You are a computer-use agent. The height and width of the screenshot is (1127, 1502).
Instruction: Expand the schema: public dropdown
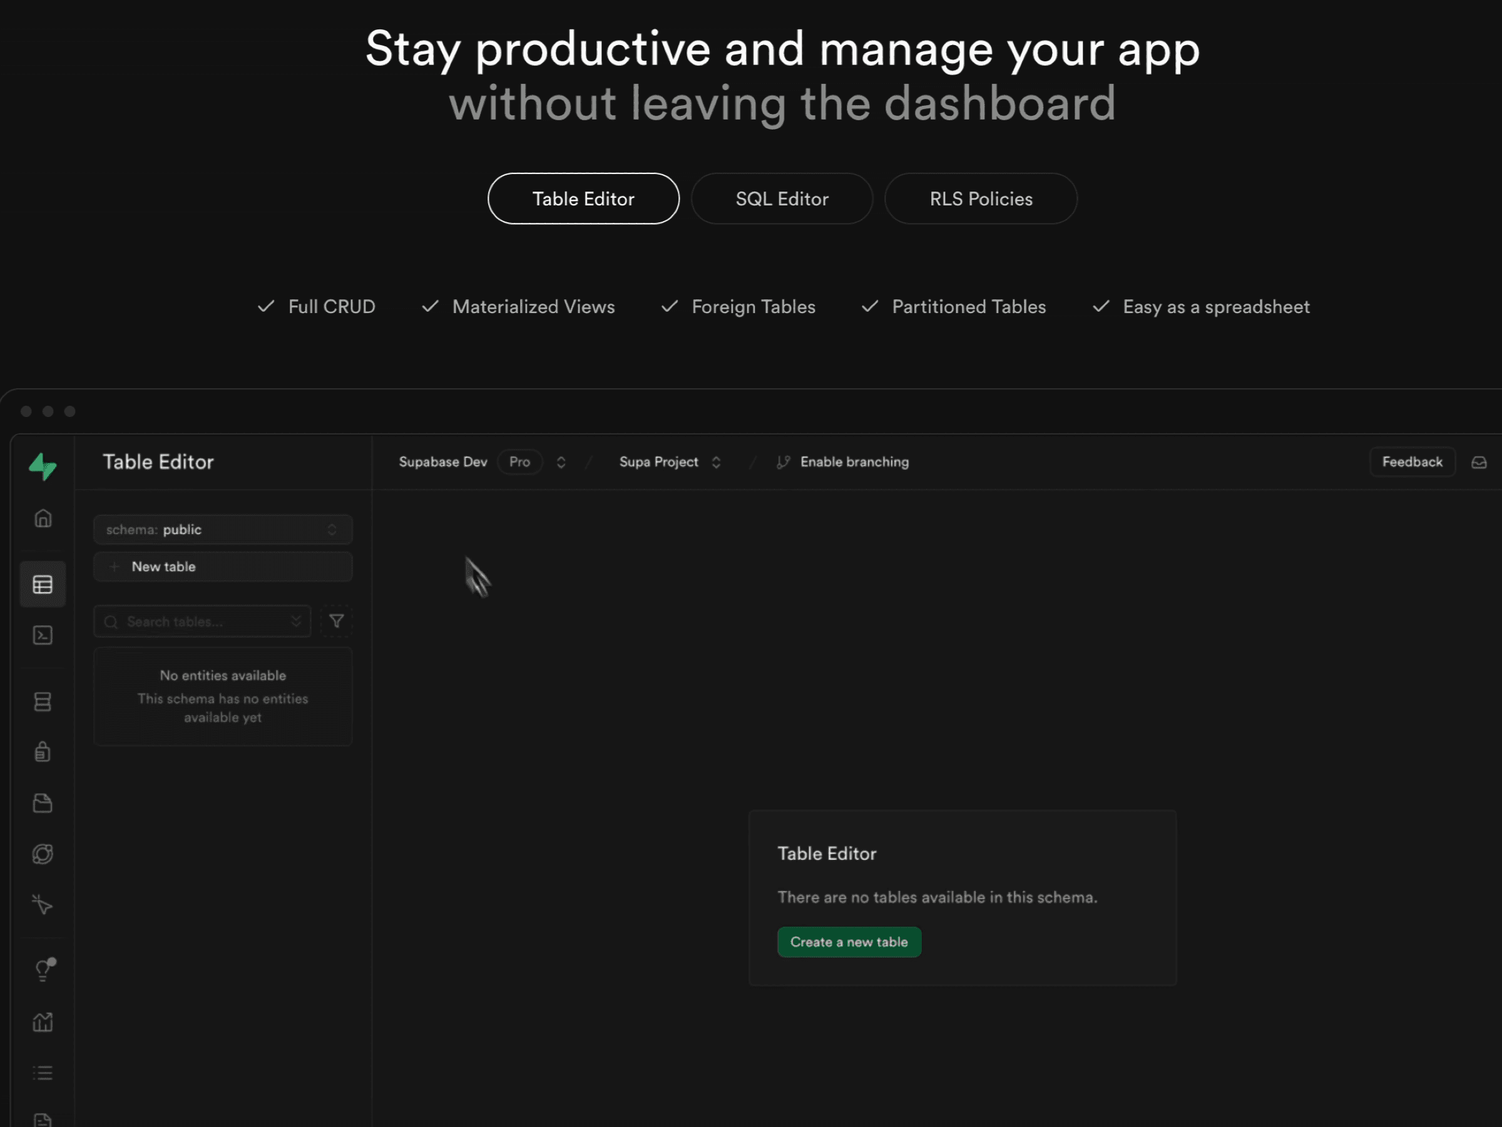click(223, 529)
